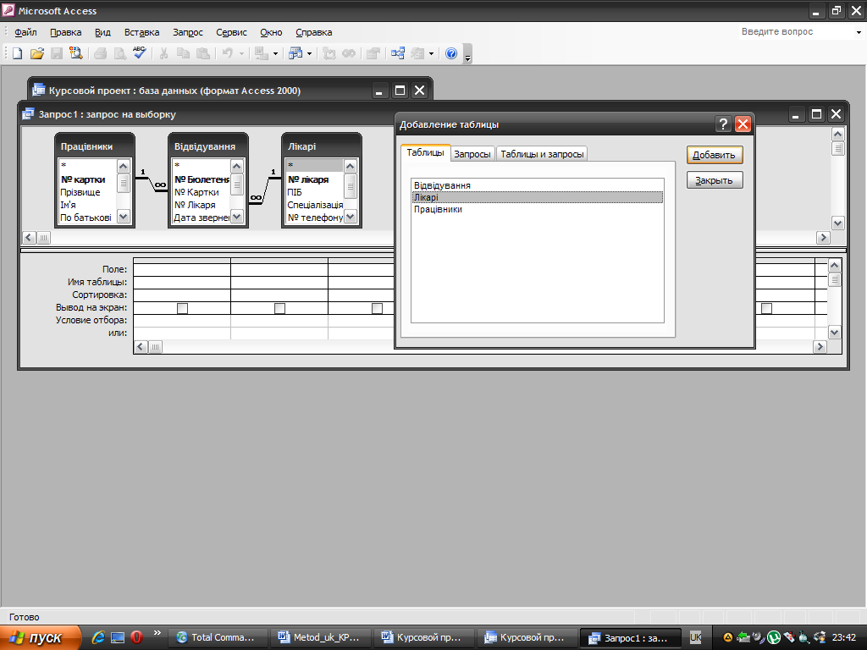Create a new database with the New icon
This screenshot has height=650, width=867.
click(x=17, y=53)
